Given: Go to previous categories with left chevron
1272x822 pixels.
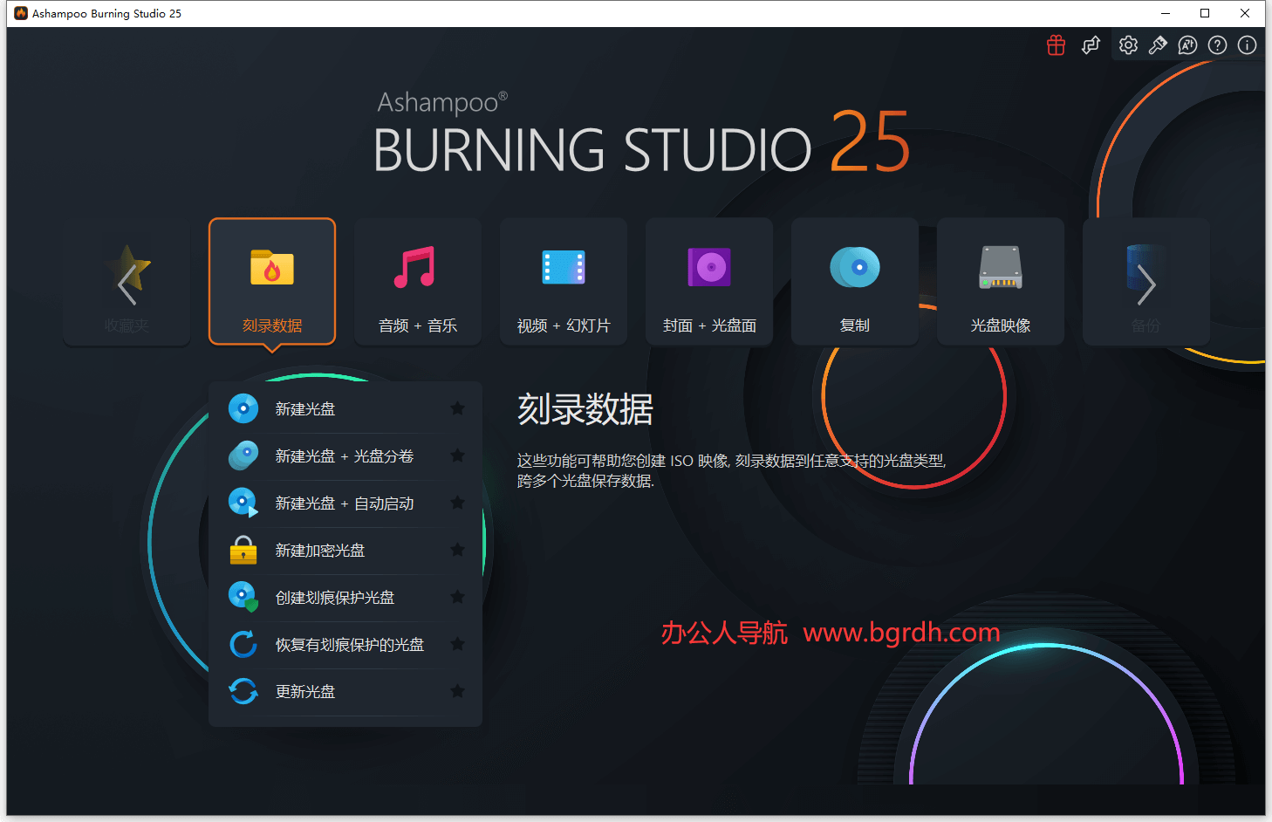Looking at the screenshot, I should [127, 284].
